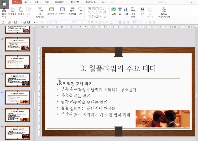The width and height of the screenshot is (198, 141).
Task: Open the font size 24.0 combo box
Action: pyautogui.click(x=77, y=22)
